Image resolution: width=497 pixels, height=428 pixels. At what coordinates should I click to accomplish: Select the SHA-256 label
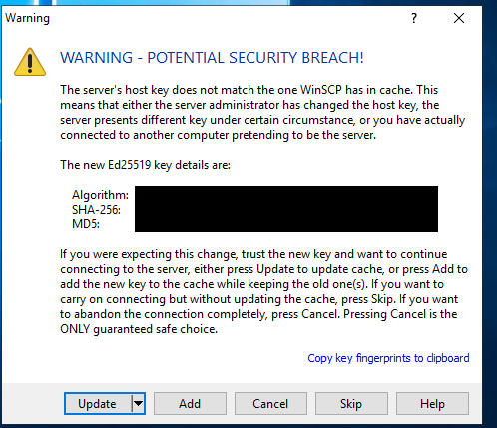tap(96, 210)
